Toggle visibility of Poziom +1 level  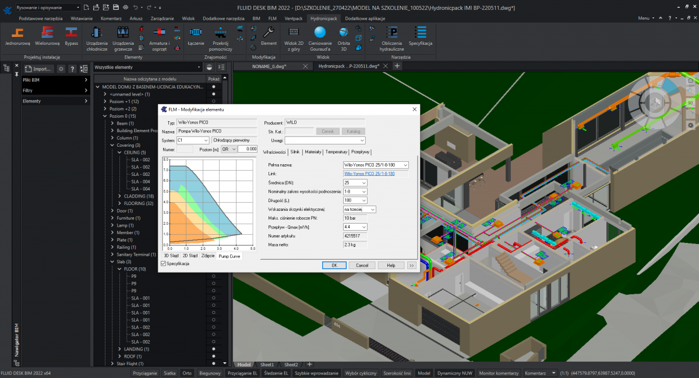[213, 101]
